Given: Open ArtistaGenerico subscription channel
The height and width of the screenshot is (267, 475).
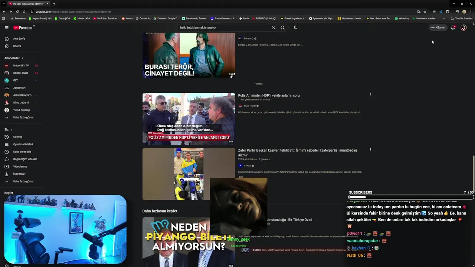Looking at the screenshot, I should 23,95.
